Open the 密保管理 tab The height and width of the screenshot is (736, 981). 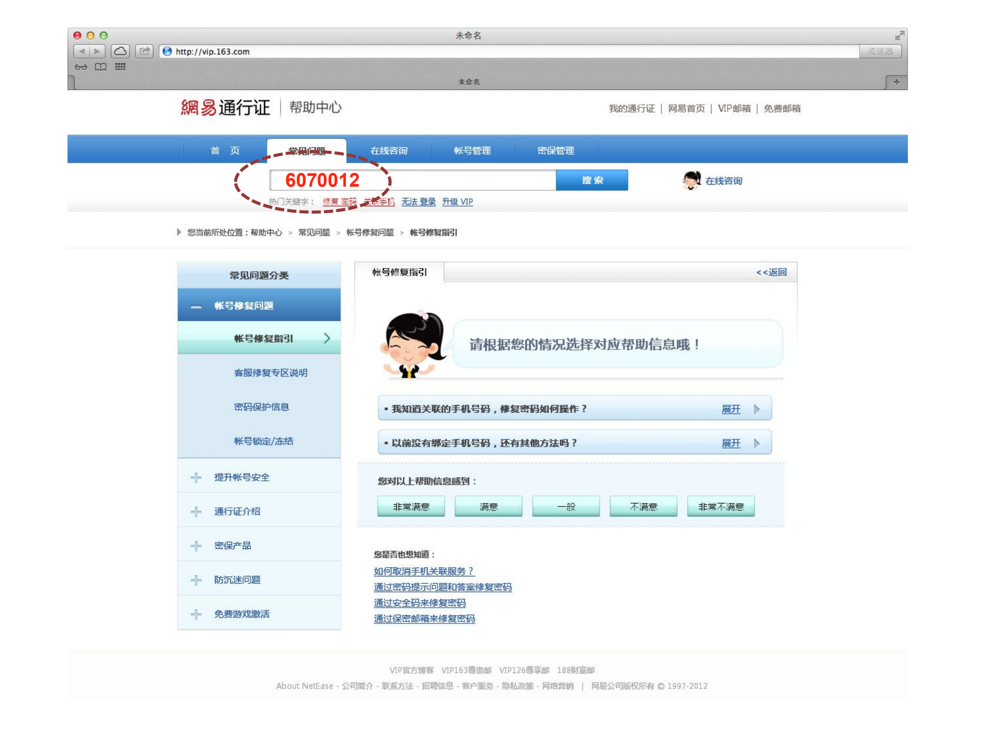[555, 150]
